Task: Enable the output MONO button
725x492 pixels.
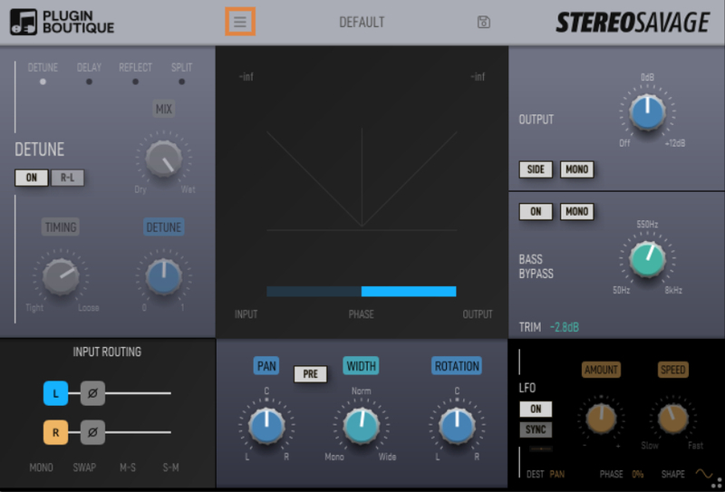Action: [577, 169]
